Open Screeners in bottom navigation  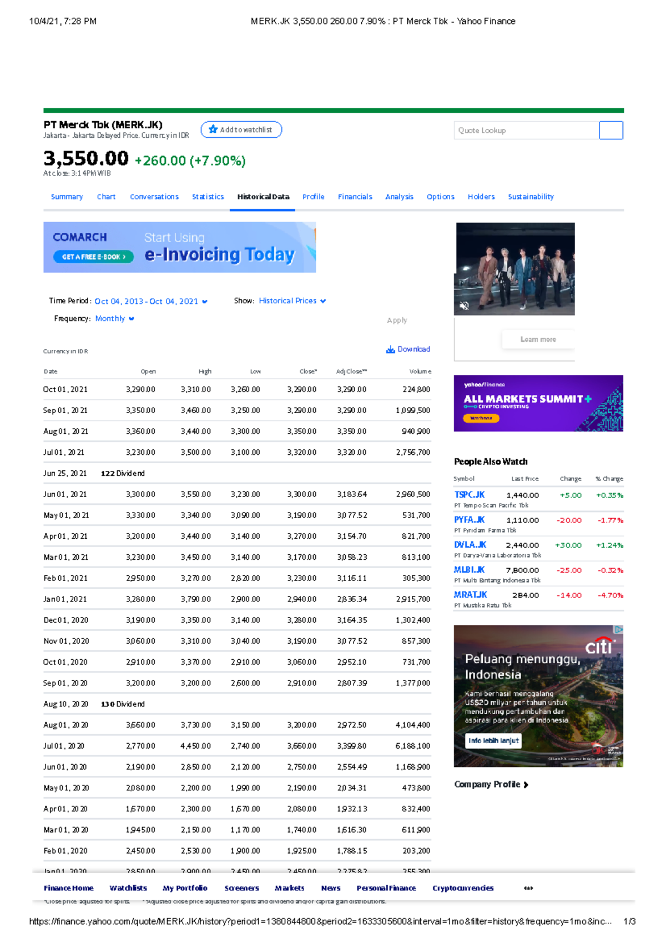(241, 888)
